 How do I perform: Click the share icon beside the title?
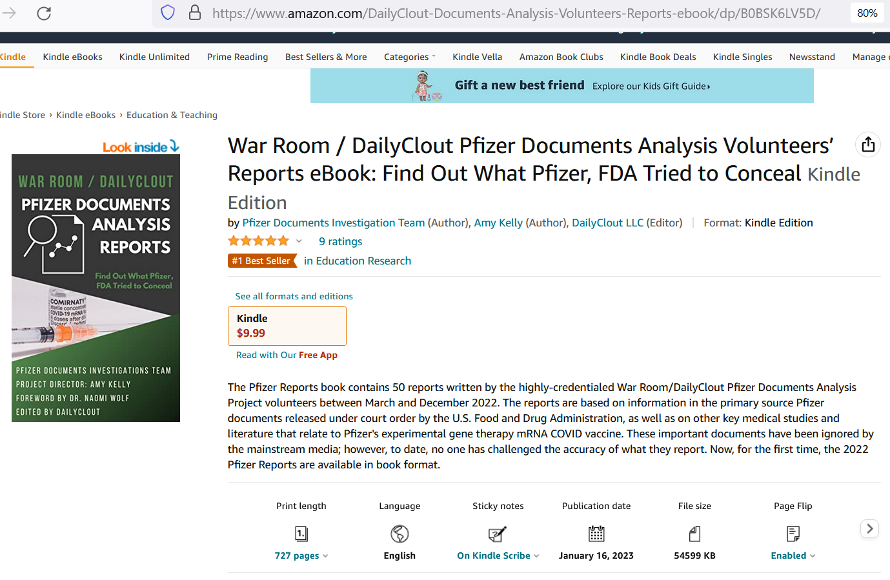tap(868, 145)
